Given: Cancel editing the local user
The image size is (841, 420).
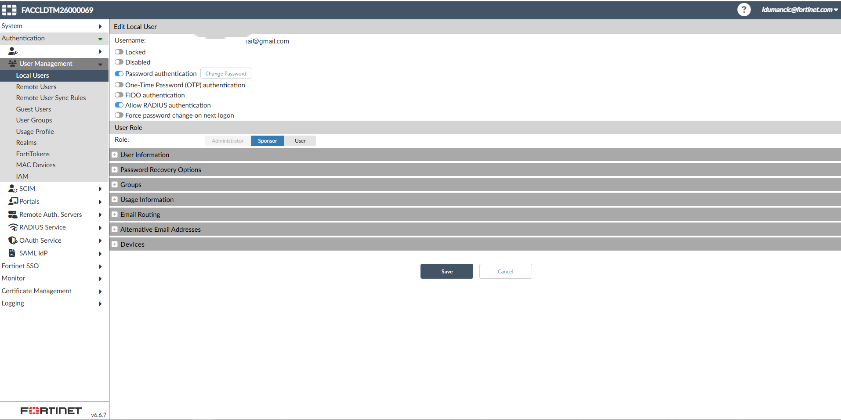Looking at the screenshot, I should coord(506,271).
